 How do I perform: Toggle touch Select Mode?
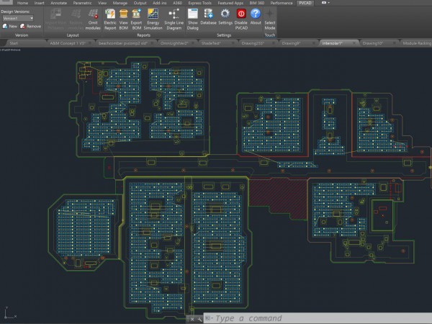coord(270,14)
